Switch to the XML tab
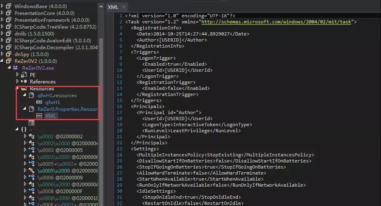This screenshot has height=206, width=381. [113, 7]
